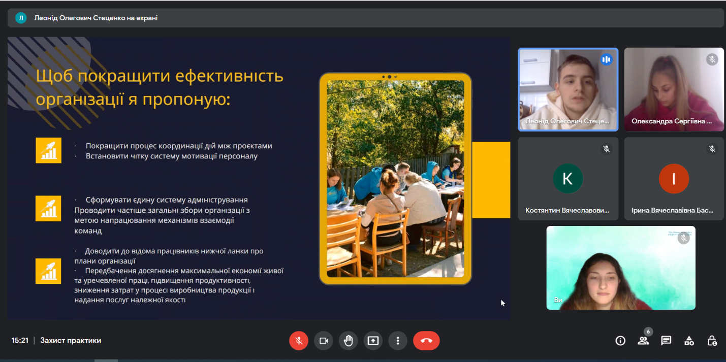Viewport: 726px width, 362px height.
Task: Unmute the microphone in the call bar
Action: pyautogui.click(x=299, y=341)
